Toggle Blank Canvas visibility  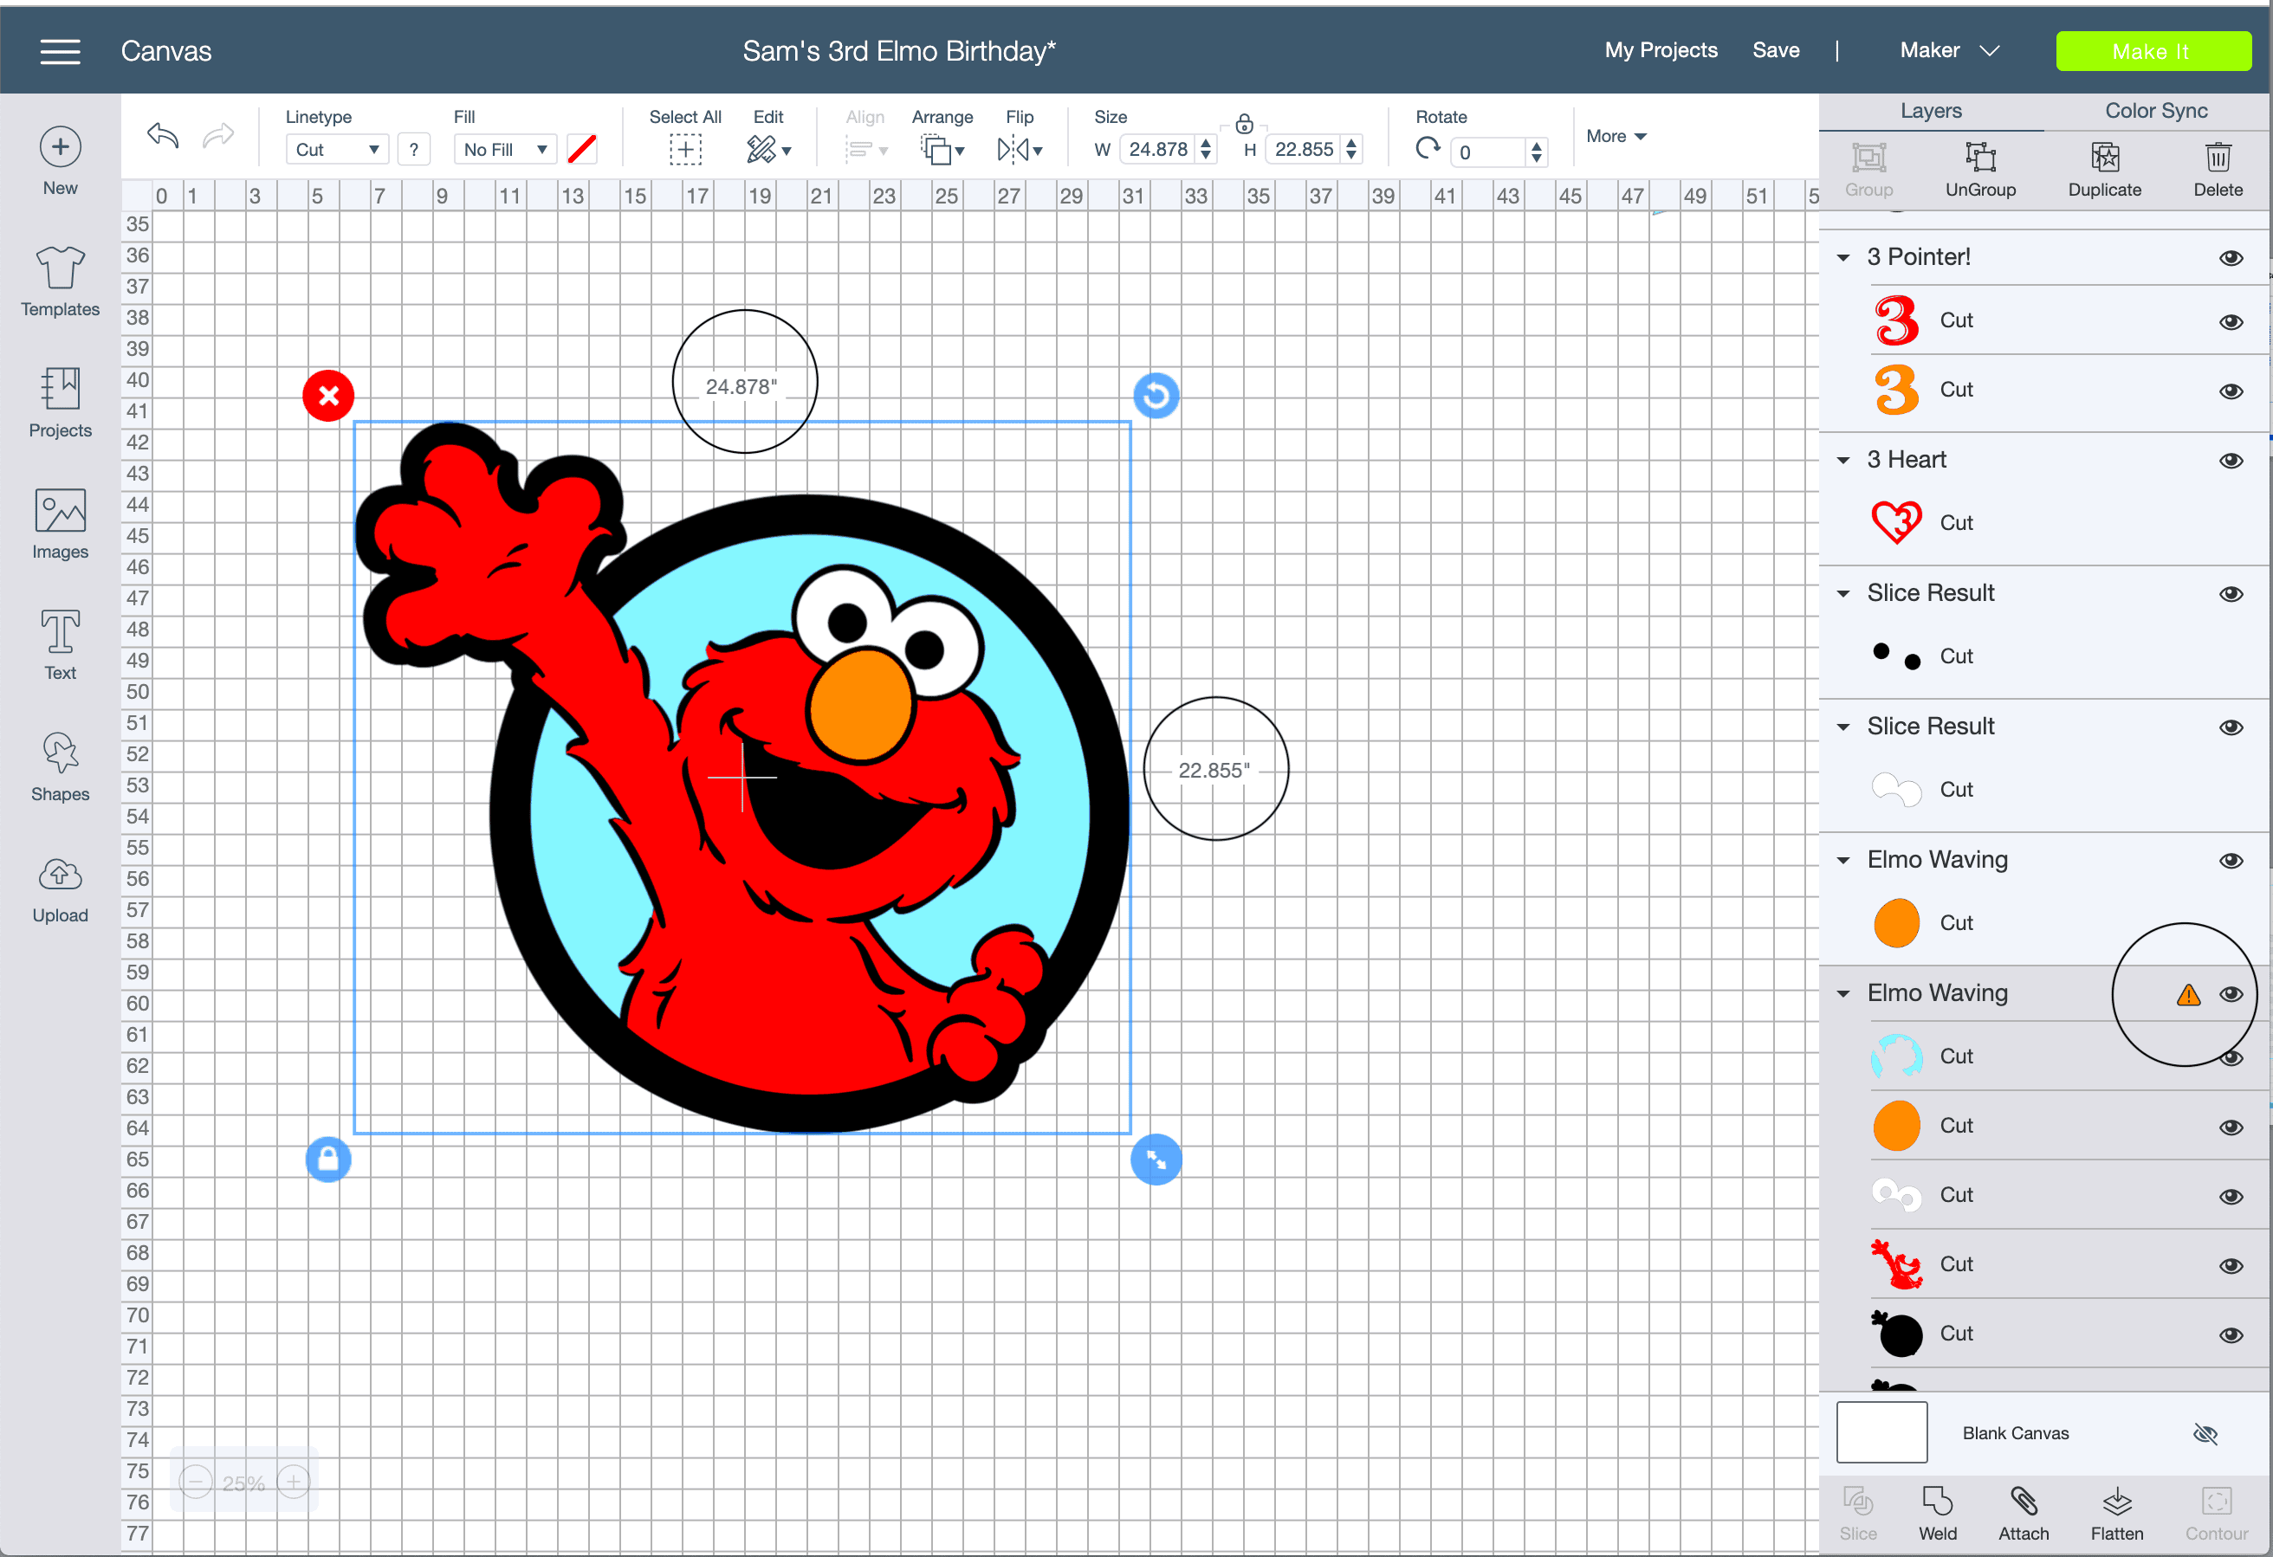(2205, 1434)
